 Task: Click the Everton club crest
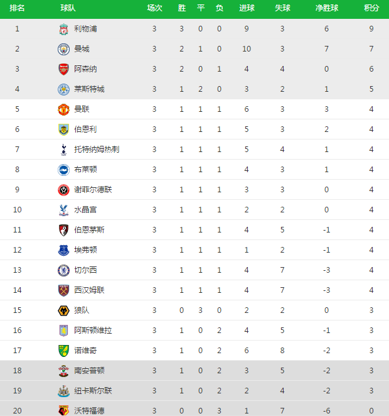[x=63, y=250]
